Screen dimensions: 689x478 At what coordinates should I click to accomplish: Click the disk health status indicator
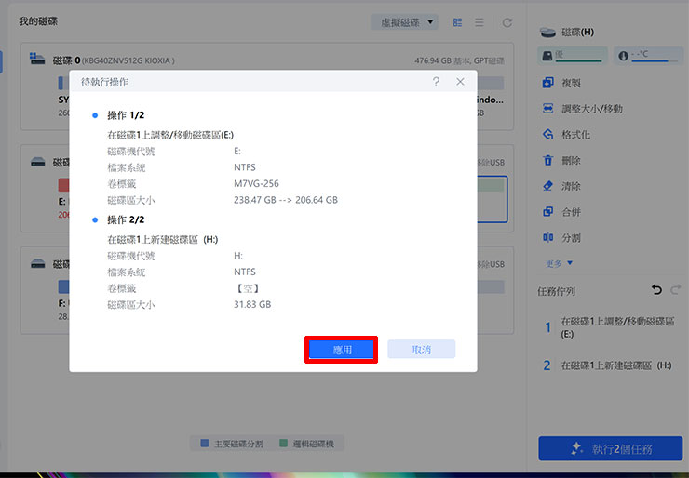(x=573, y=56)
